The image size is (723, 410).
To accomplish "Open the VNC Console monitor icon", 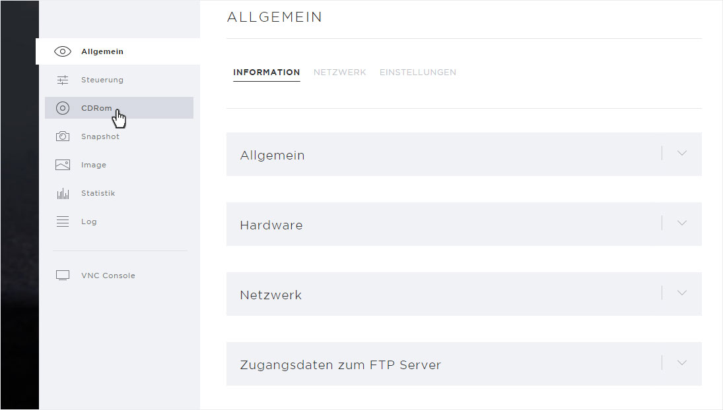I will (63, 275).
